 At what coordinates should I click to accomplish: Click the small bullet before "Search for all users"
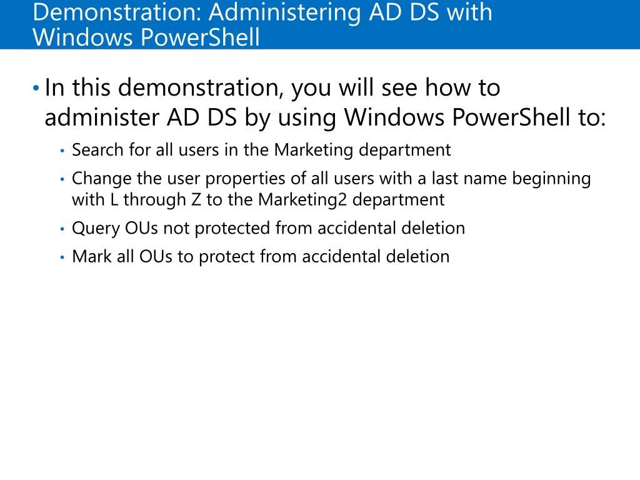tap(62, 151)
